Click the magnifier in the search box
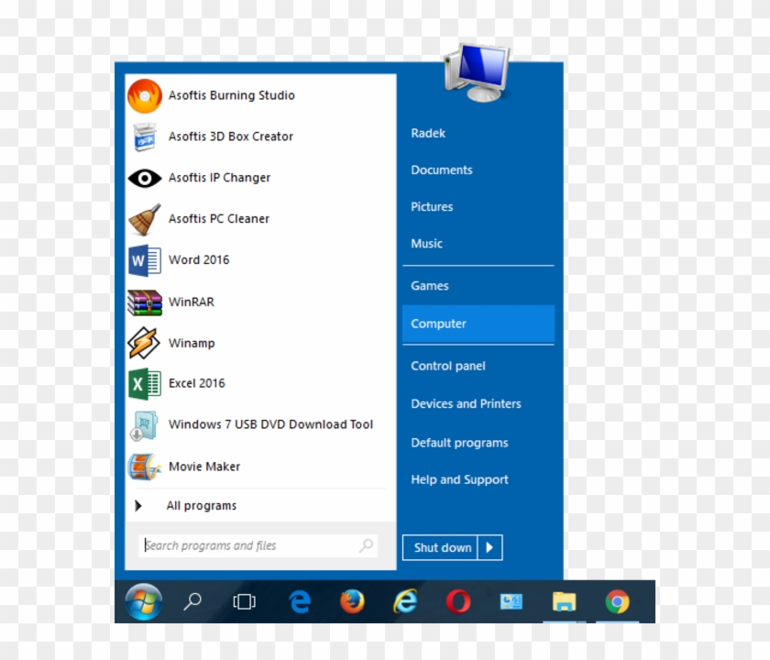 coord(367,545)
